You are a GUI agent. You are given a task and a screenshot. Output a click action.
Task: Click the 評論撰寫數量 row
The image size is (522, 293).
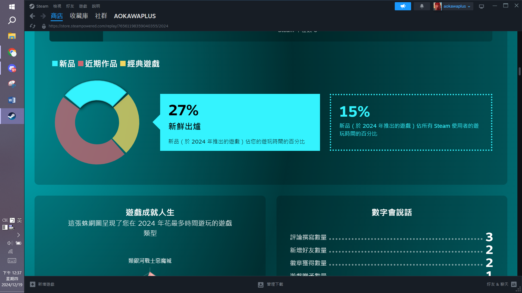pyautogui.click(x=391, y=237)
